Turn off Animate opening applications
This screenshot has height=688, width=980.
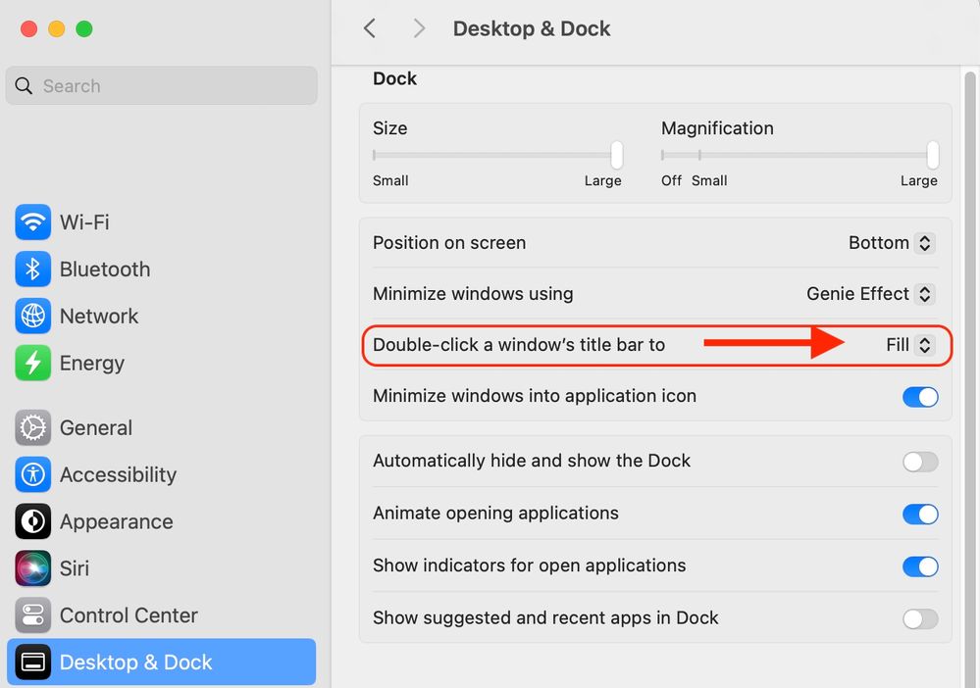(x=920, y=514)
